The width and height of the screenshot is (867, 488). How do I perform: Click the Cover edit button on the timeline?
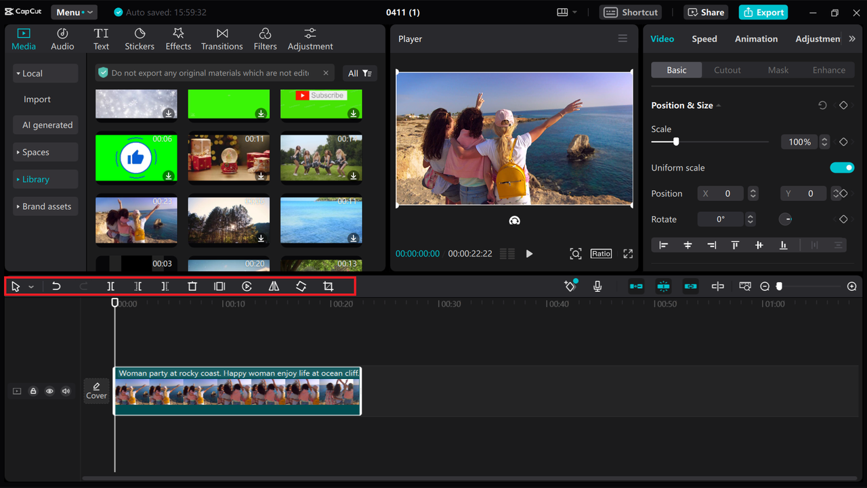point(96,391)
